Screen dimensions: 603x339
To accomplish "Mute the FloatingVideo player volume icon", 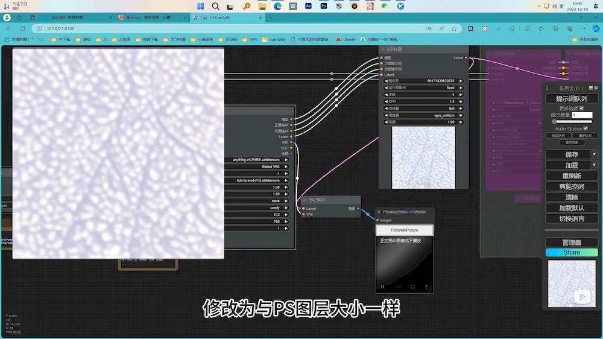I will pos(398,287).
